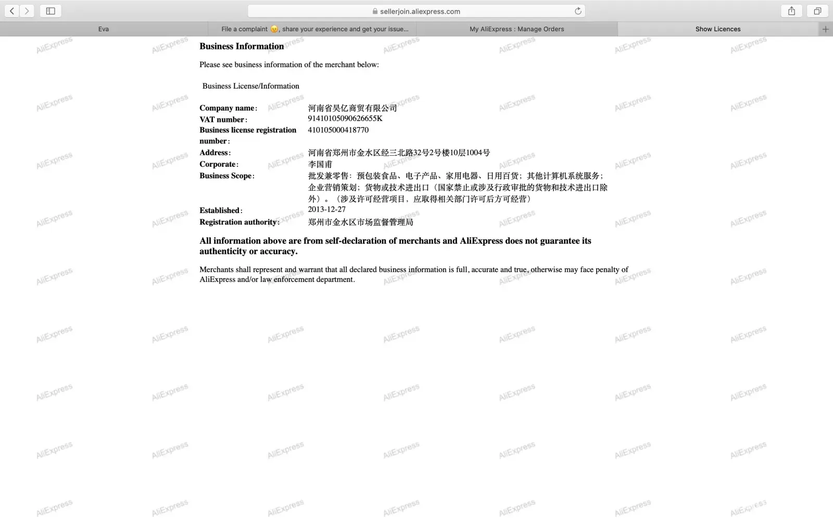833x521 pixels.
Task: Click the Merchants shall represent and warrant paragraph
Action: tap(414, 275)
